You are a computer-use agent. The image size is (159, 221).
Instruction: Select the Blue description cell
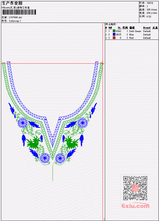132,35
